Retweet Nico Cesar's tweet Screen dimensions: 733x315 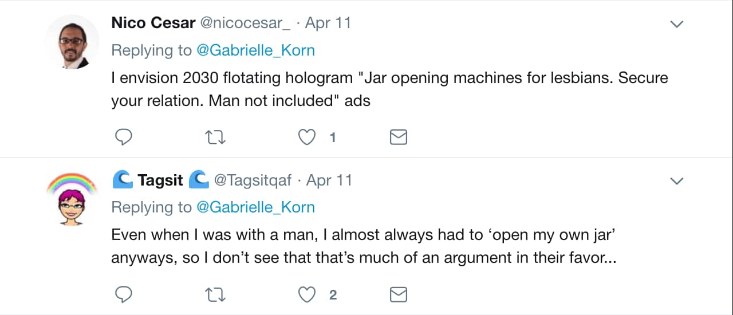pyautogui.click(x=215, y=137)
